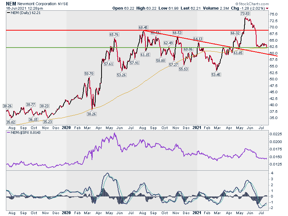The width and height of the screenshot is (288, 216).
Task: Click the 0.0125 ratio axis tick
Action: pos(276,164)
